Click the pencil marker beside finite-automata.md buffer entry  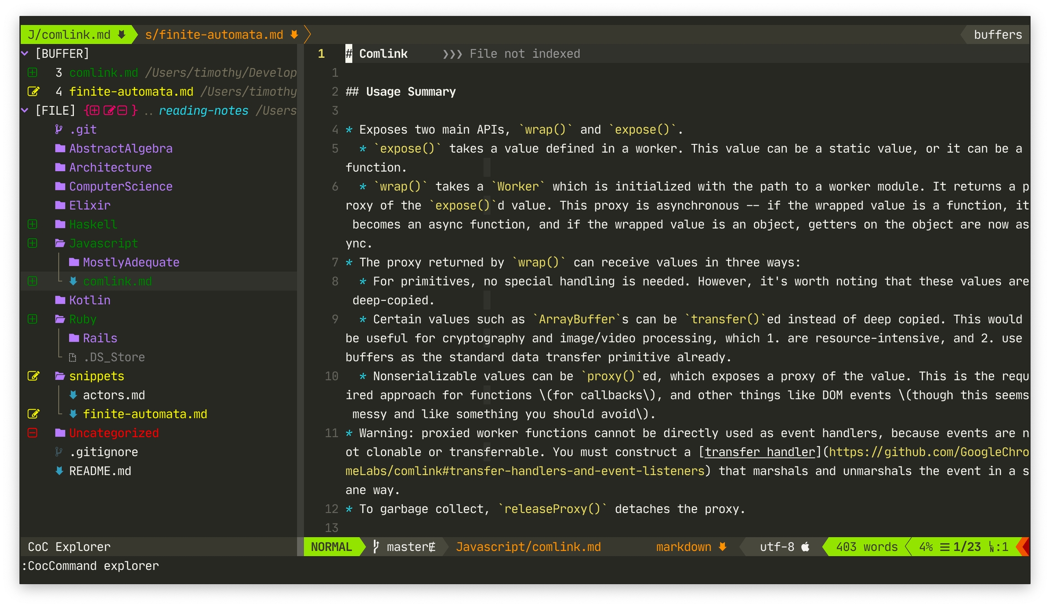[x=33, y=92]
